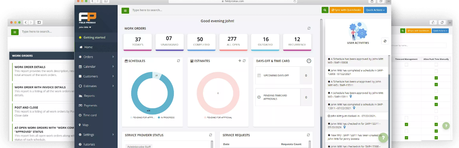459x148 pixels.
Task: Click the green search icon button
Action: (x=325, y=10)
